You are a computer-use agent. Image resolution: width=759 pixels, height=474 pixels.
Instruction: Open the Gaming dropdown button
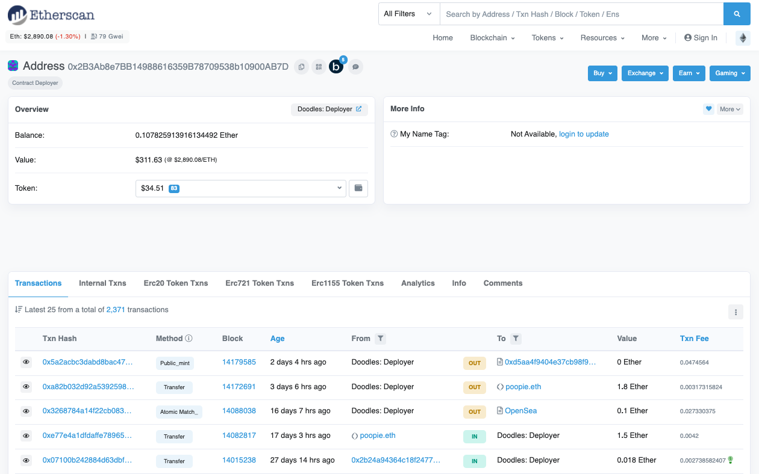click(730, 73)
